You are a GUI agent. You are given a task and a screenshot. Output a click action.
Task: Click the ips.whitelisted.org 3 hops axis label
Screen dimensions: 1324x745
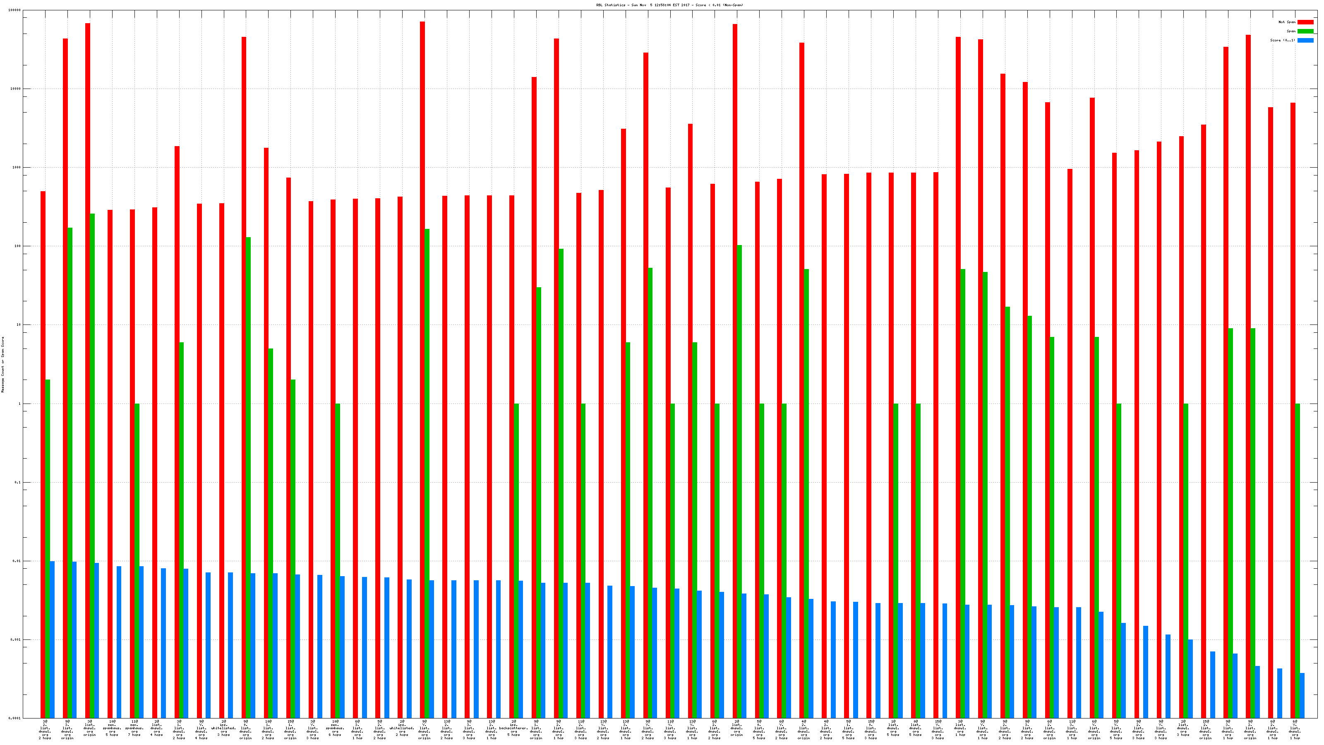click(x=223, y=728)
